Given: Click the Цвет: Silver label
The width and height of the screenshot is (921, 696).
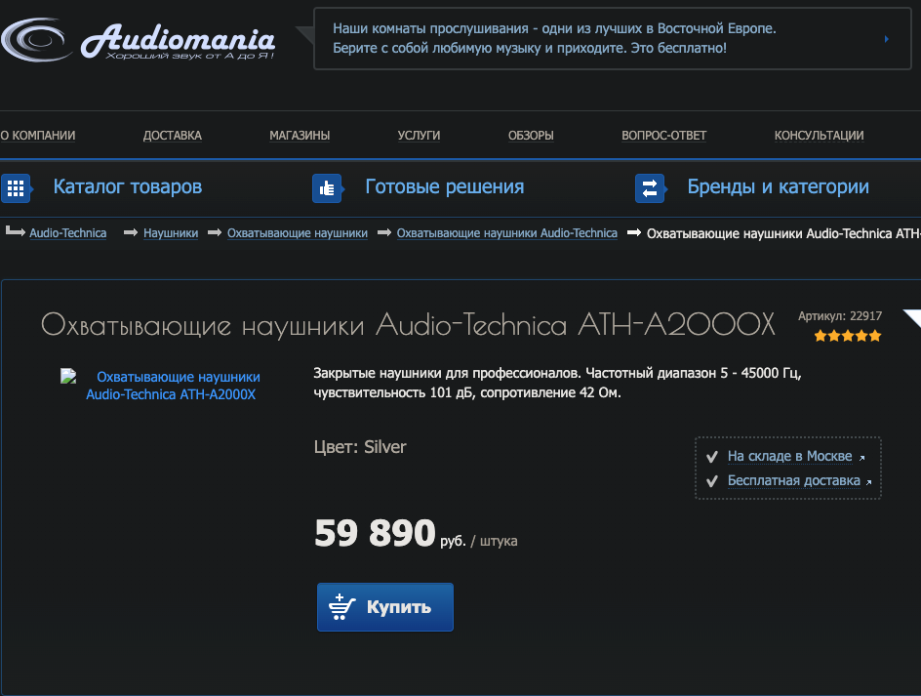Looking at the screenshot, I should [359, 447].
